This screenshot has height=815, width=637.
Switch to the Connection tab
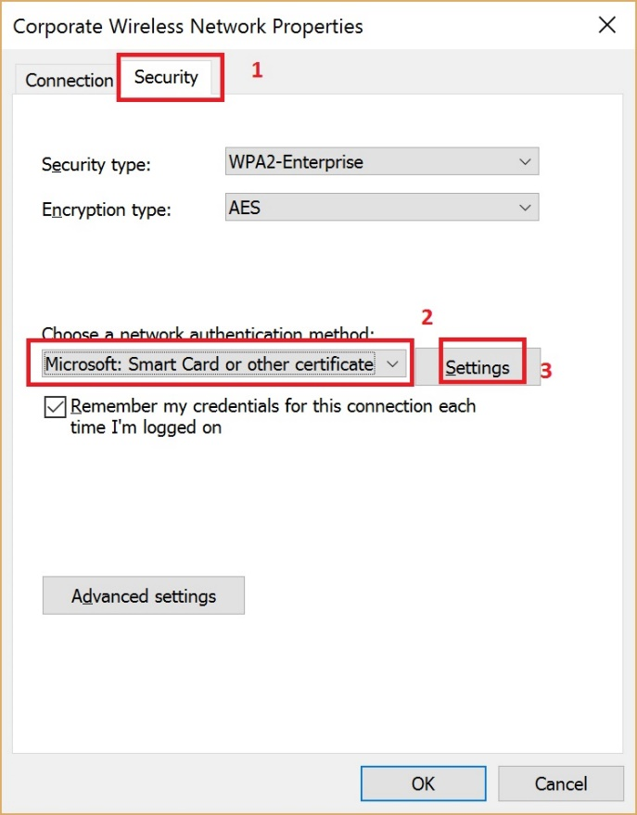coord(67,81)
